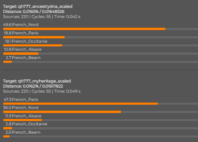Click the orange French_Nord 36.0 bar
The height and width of the screenshot is (142, 198).
pos(62,112)
